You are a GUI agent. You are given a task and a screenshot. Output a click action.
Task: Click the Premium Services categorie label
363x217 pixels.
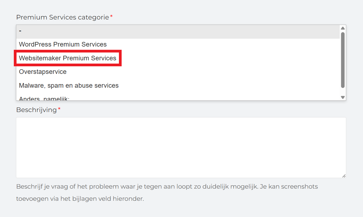click(62, 17)
